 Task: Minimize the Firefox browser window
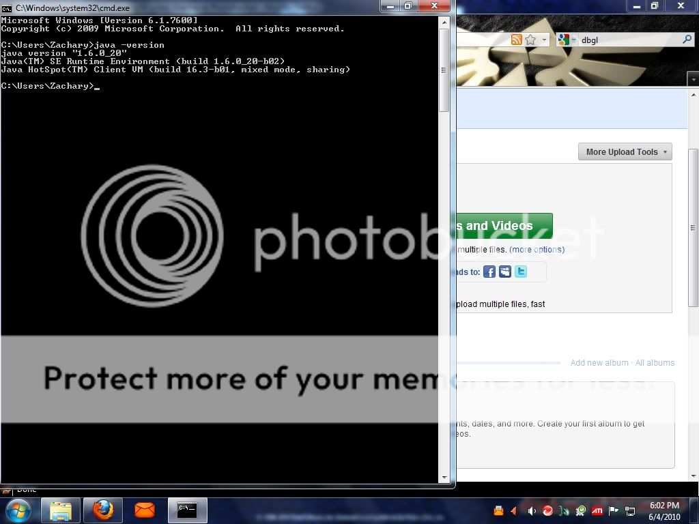tap(637, 5)
